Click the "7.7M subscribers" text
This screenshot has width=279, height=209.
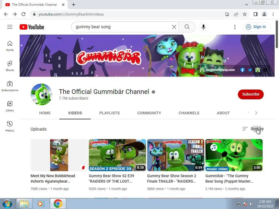point(74,98)
